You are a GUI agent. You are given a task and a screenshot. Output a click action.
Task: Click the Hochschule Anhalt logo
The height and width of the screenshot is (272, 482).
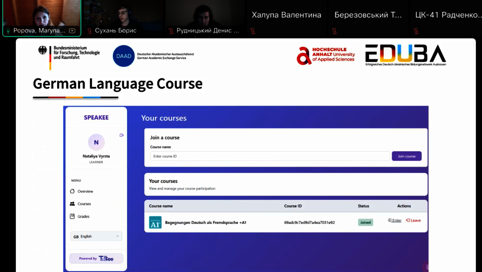(326, 55)
